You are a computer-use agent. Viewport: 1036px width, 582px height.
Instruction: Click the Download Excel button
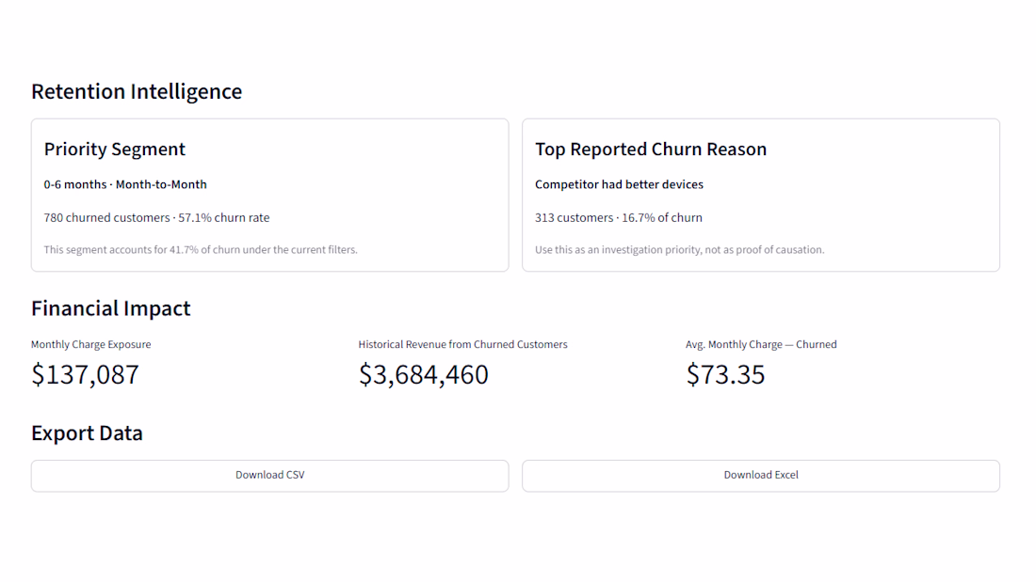pyautogui.click(x=760, y=475)
